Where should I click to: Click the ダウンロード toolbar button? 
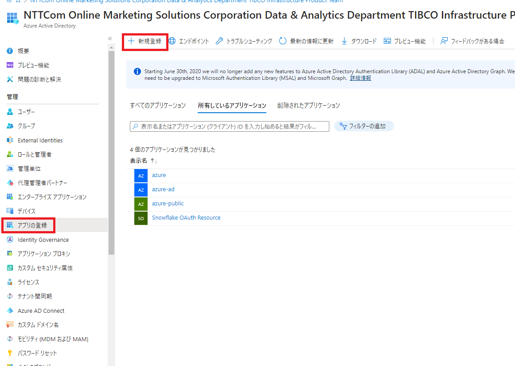pyautogui.click(x=359, y=41)
